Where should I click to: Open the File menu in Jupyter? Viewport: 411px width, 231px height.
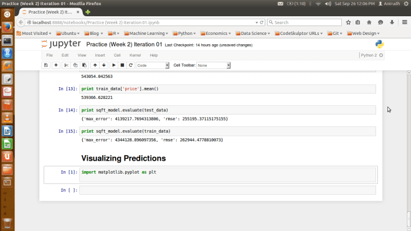click(x=49, y=55)
